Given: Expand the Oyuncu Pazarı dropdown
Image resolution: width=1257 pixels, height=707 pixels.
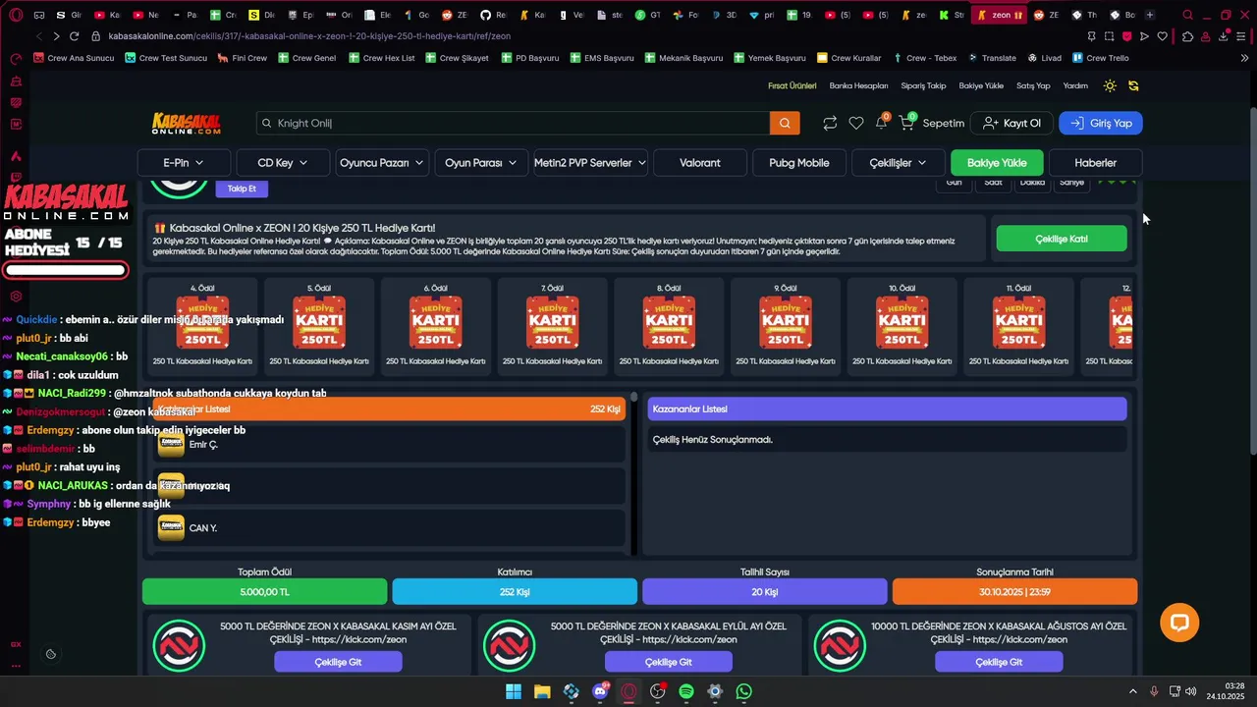Looking at the screenshot, I should click(x=381, y=163).
